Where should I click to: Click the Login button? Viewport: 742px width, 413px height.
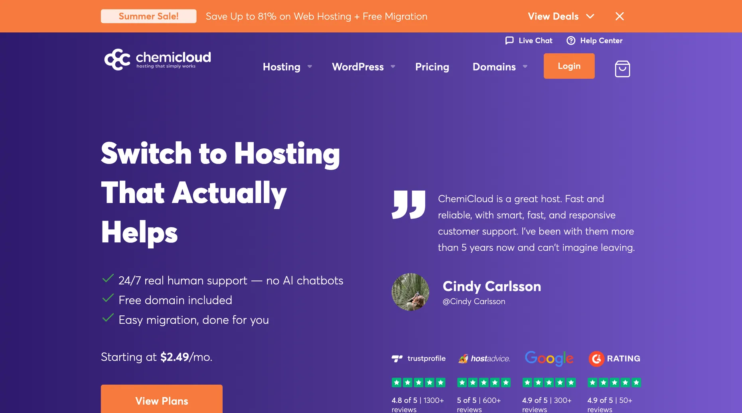569,66
